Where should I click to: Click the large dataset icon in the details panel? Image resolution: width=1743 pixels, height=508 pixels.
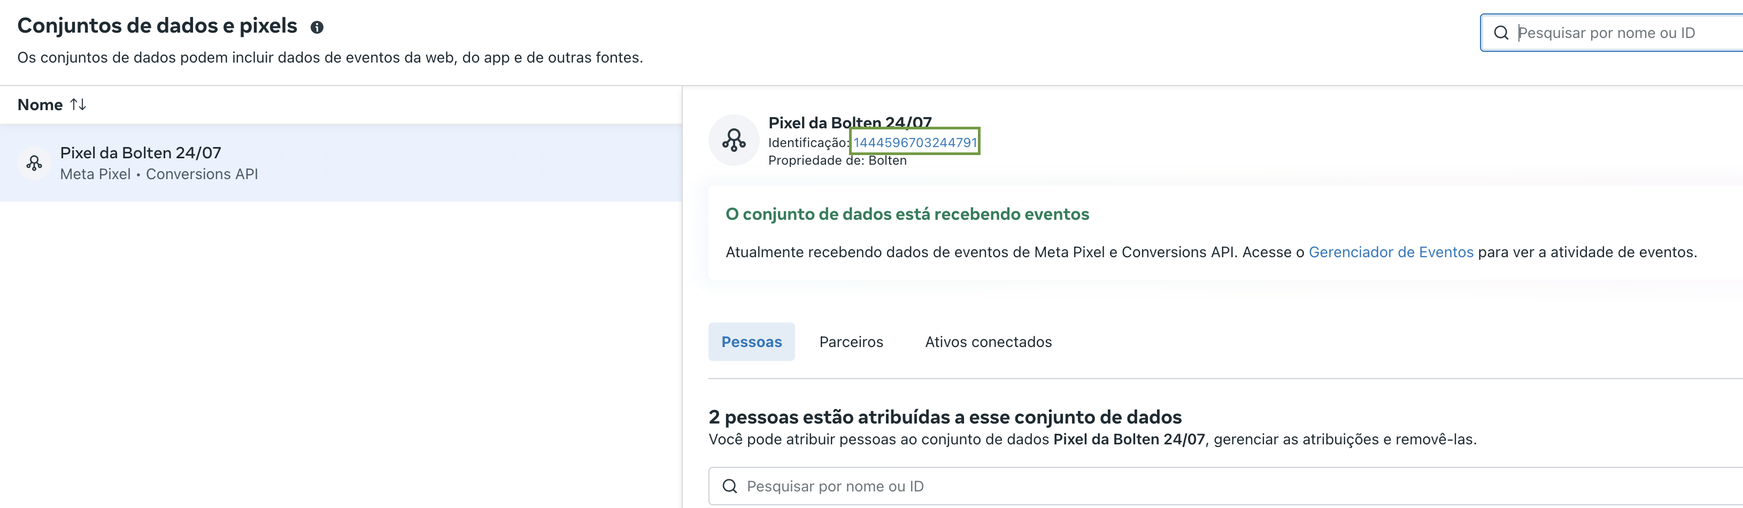pos(734,140)
